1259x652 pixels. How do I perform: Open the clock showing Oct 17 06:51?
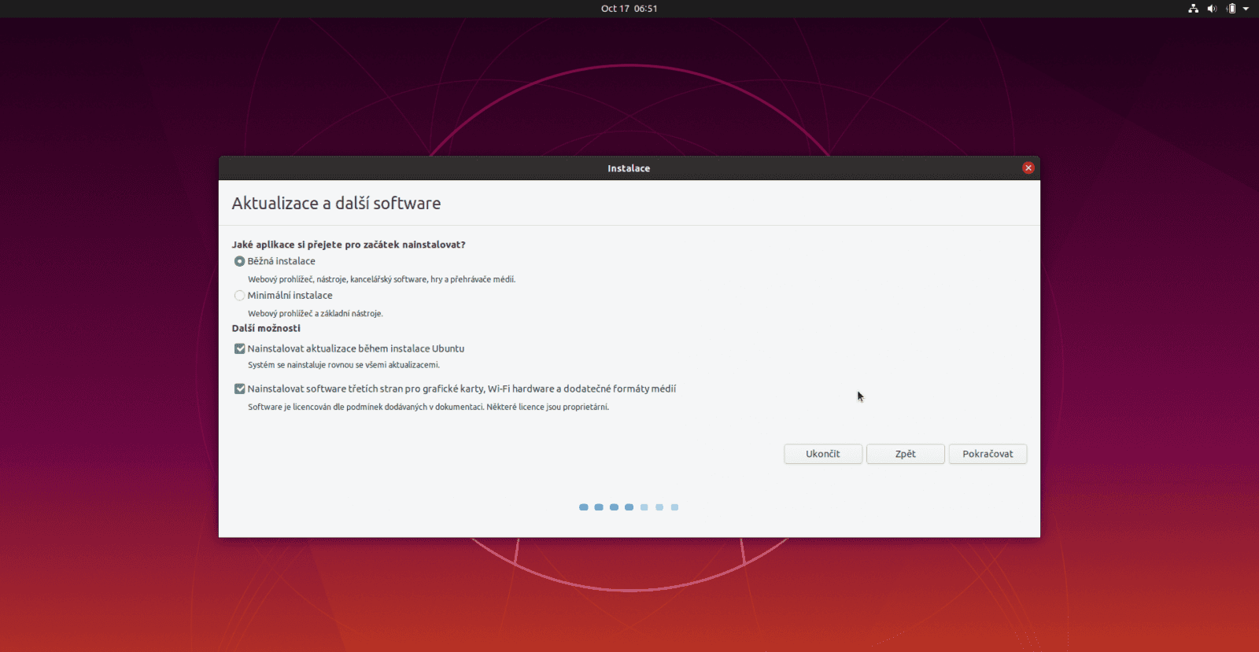coord(629,9)
